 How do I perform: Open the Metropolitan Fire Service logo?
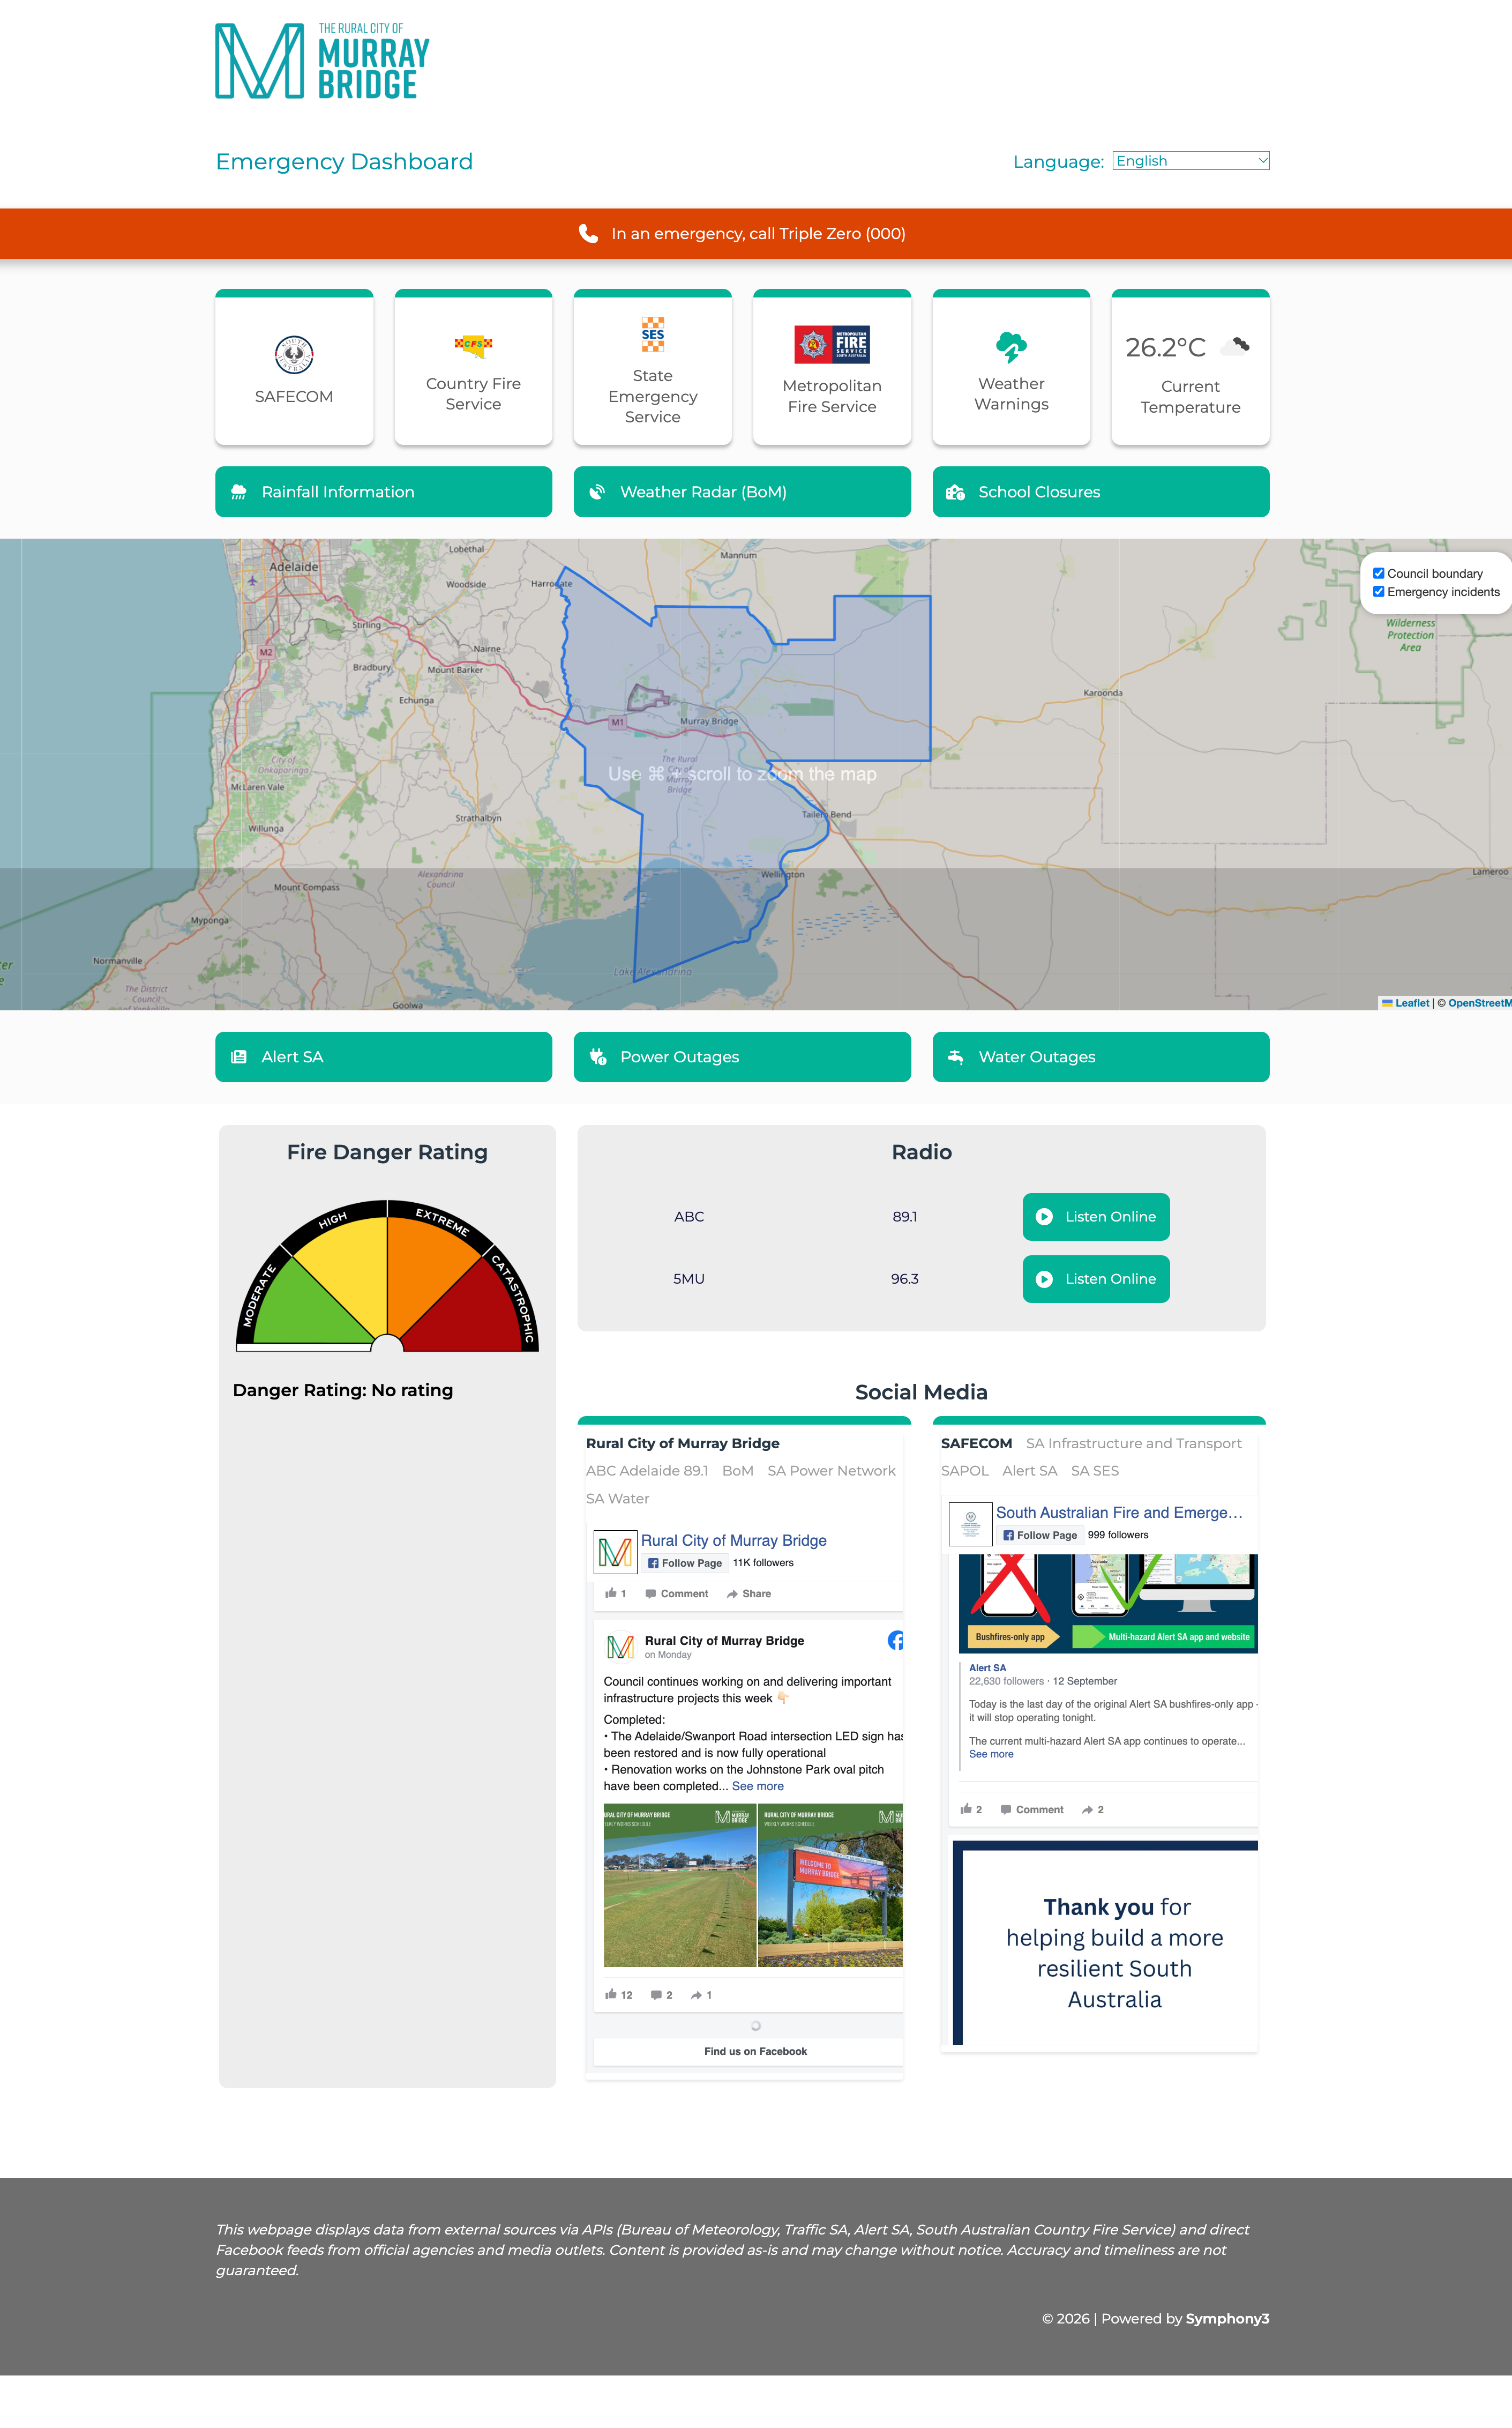coord(832,345)
